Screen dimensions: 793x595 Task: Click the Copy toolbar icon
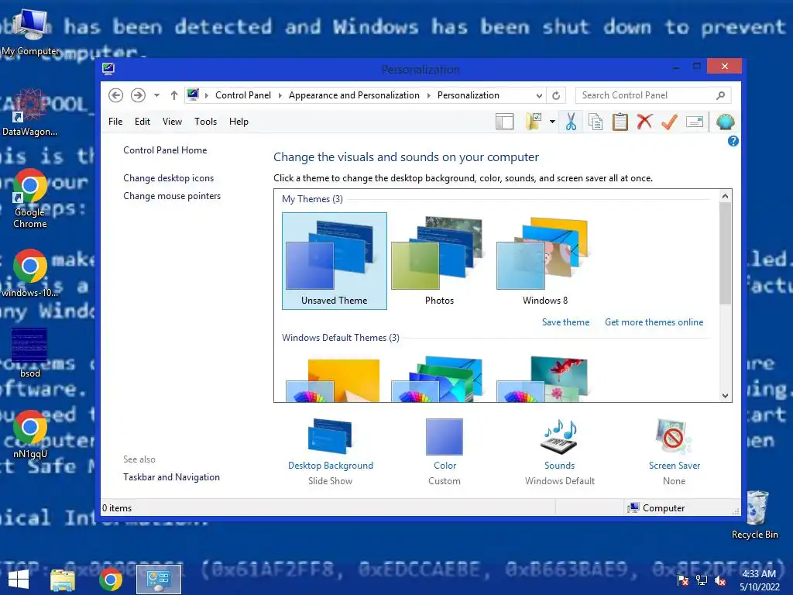[x=596, y=122]
